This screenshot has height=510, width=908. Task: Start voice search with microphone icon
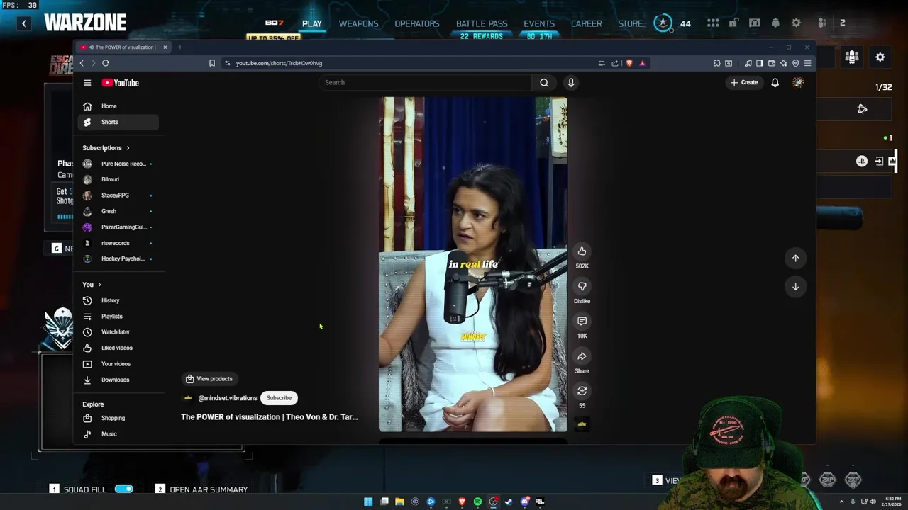point(570,83)
